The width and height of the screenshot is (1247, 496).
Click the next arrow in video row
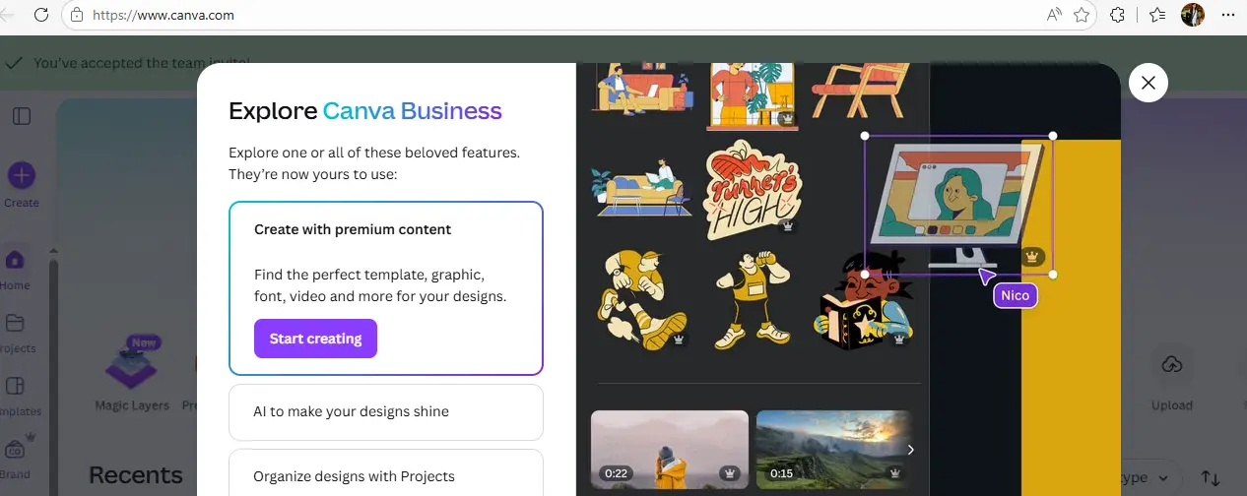pos(910,449)
